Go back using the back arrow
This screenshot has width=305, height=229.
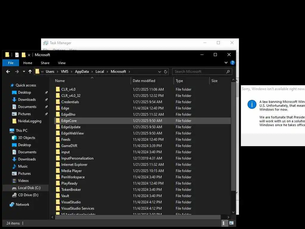click(8, 72)
